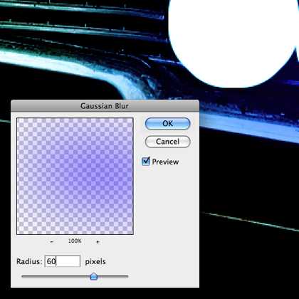Click slider track right of the handle
This screenshot has height=299, width=299.
pos(113,276)
